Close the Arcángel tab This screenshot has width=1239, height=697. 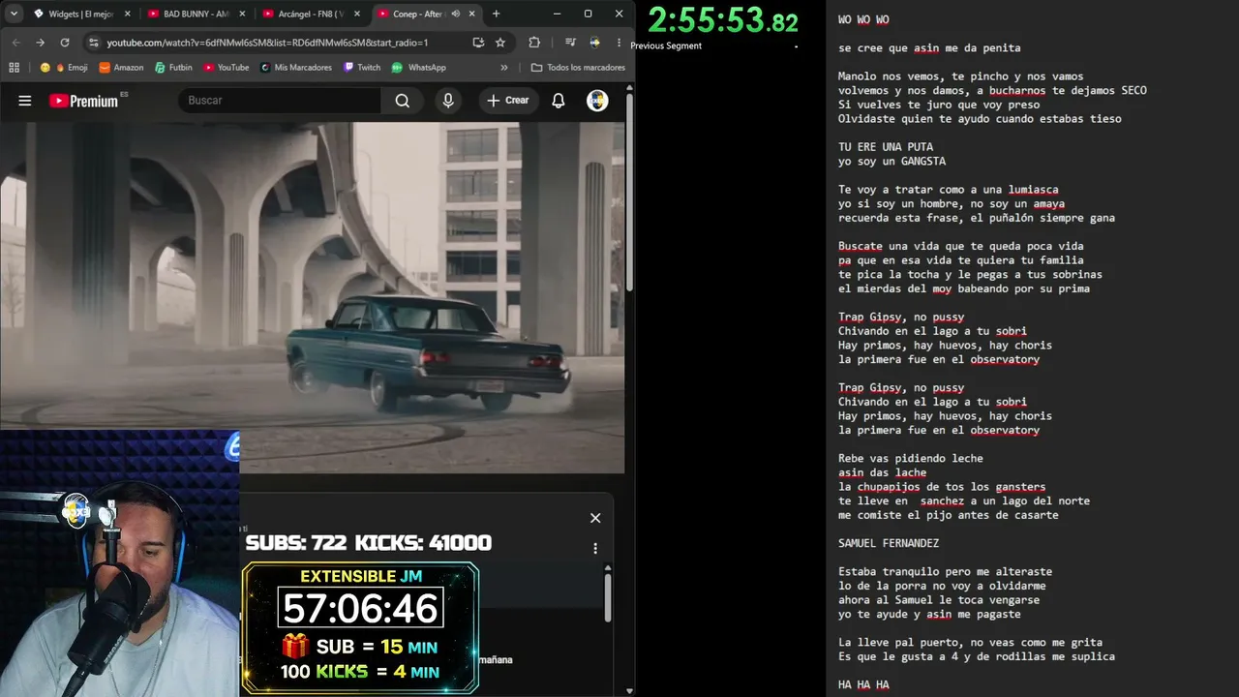click(357, 14)
